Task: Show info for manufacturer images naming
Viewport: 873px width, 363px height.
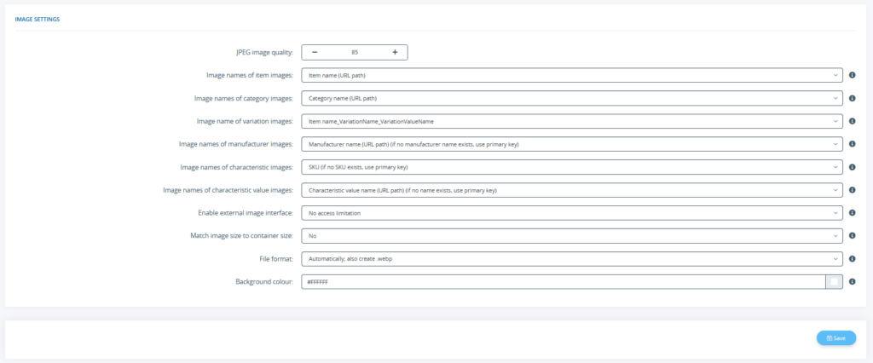Action: click(852, 144)
